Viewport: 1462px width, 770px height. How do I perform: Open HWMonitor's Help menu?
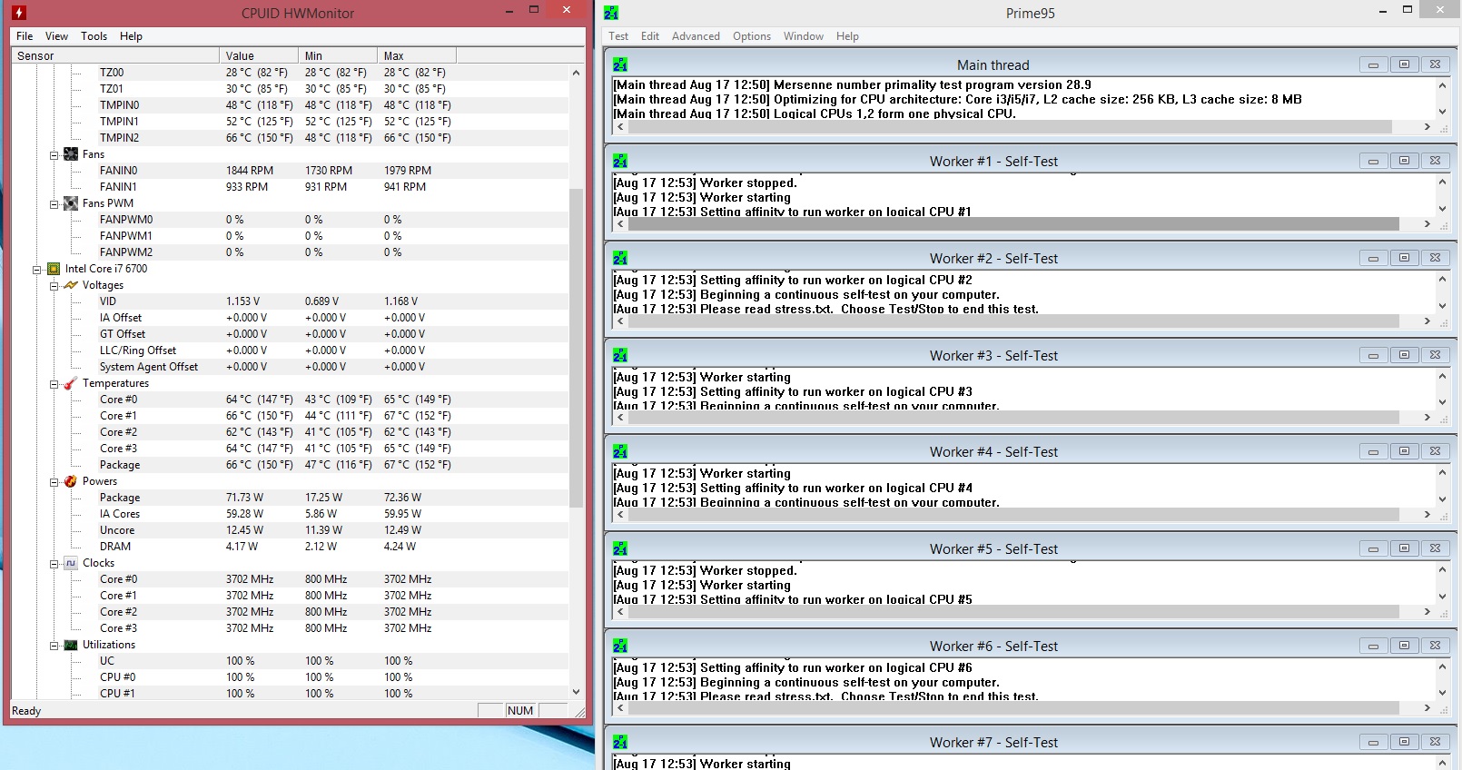[x=131, y=36]
